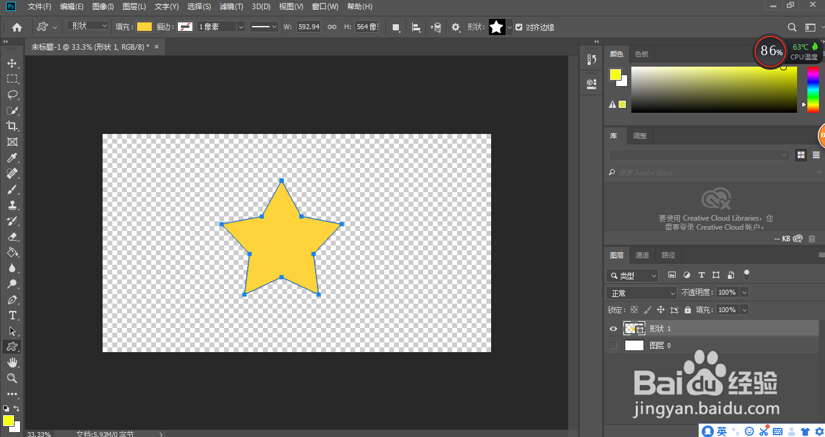The width and height of the screenshot is (825, 437).
Task: Select the Eyedropper tool
Action: pyautogui.click(x=12, y=158)
